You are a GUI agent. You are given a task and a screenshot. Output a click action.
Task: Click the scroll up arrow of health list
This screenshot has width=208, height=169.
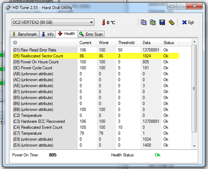click(194, 42)
